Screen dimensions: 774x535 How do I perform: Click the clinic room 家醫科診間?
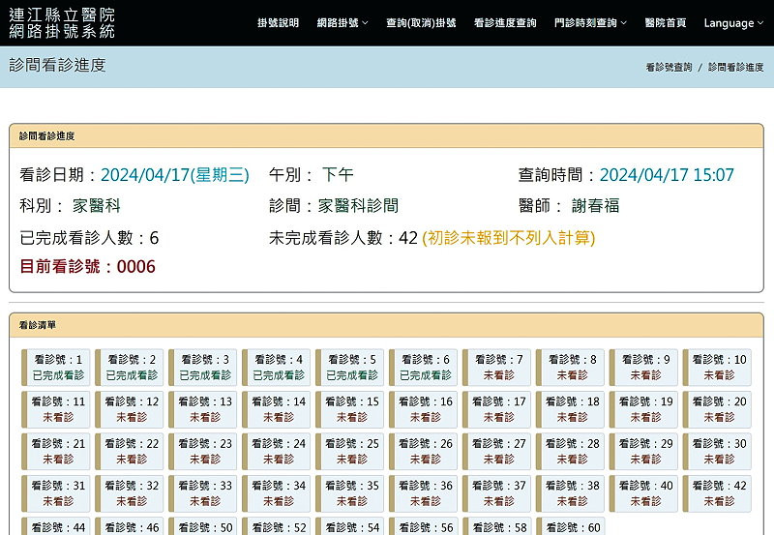click(358, 206)
